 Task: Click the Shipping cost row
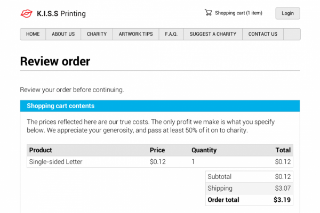click(249, 188)
